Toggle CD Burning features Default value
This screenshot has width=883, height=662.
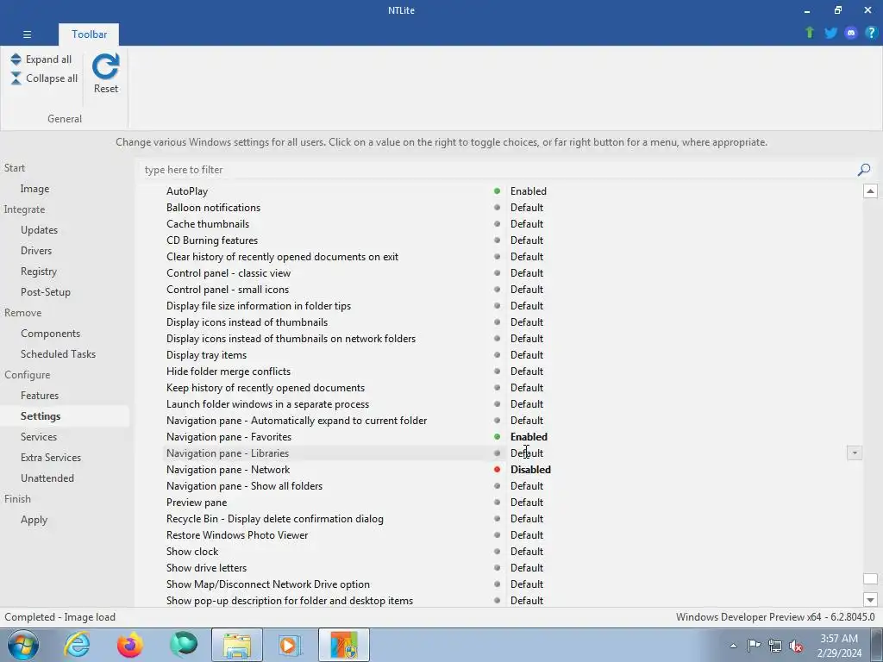pyautogui.click(x=527, y=240)
